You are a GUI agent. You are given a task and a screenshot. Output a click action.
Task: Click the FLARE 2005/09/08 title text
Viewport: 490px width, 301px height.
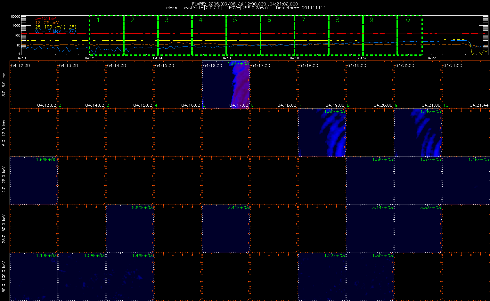(x=245, y=4)
